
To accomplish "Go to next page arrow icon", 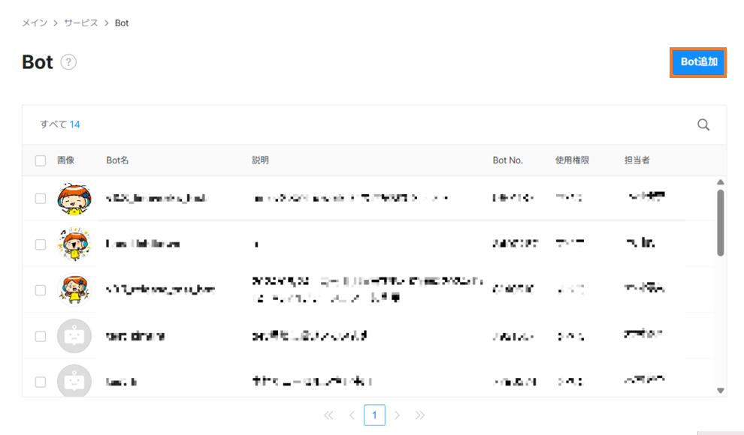I will [x=398, y=415].
